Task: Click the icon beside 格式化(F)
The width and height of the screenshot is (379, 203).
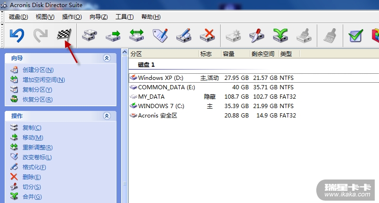Action: pyautogui.click(x=14, y=167)
